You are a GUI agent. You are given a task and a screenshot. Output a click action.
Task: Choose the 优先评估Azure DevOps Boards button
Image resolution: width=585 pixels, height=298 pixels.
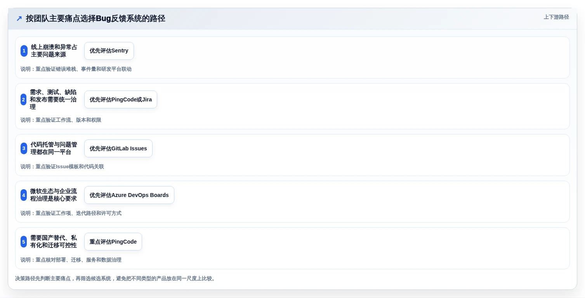pos(129,195)
